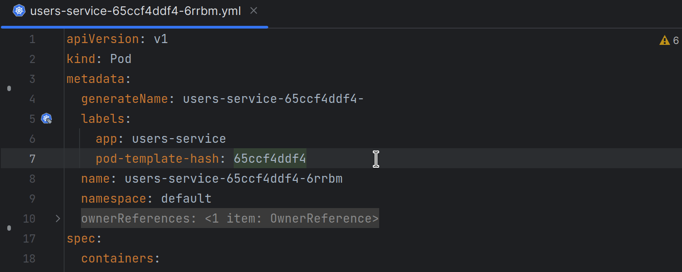The image size is (682, 272).
Task: Click the warning triangle in the top right
Action: (x=664, y=40)
